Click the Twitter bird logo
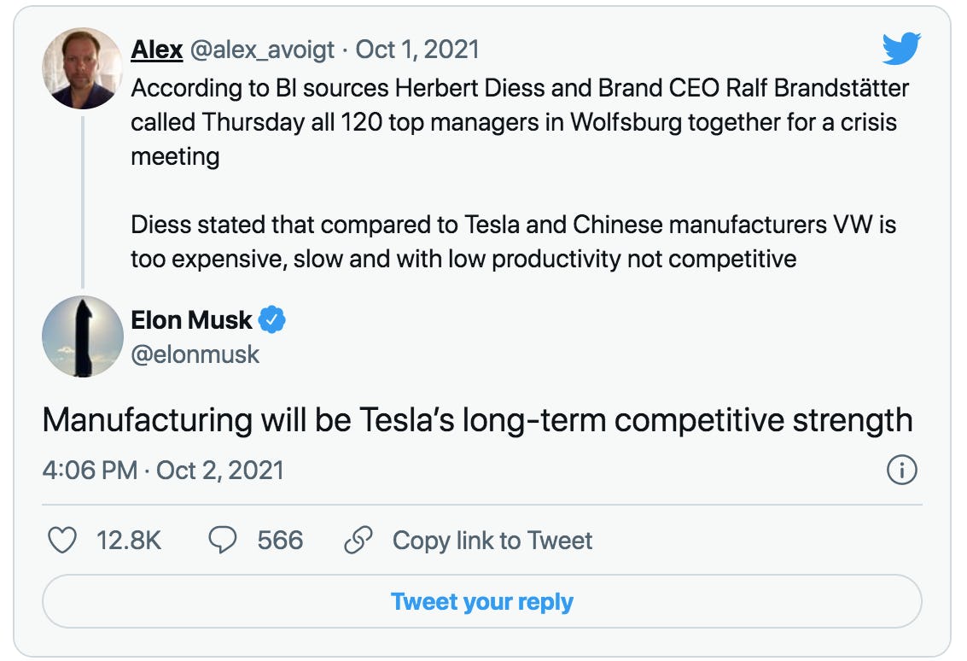Image resolution: width=967 pixels, height=661 pixels. point(901,49)
